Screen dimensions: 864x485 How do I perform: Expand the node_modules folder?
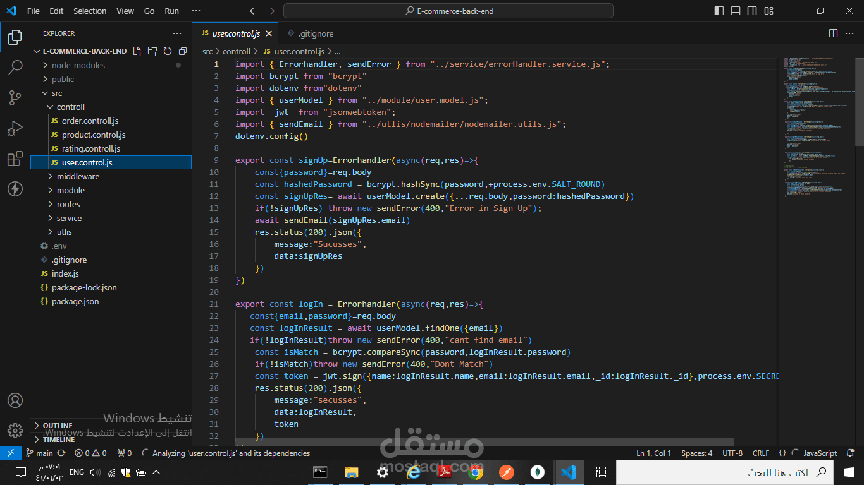tap(111, 65)
